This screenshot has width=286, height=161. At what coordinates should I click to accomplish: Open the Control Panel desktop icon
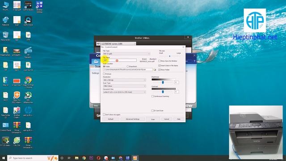5,127
